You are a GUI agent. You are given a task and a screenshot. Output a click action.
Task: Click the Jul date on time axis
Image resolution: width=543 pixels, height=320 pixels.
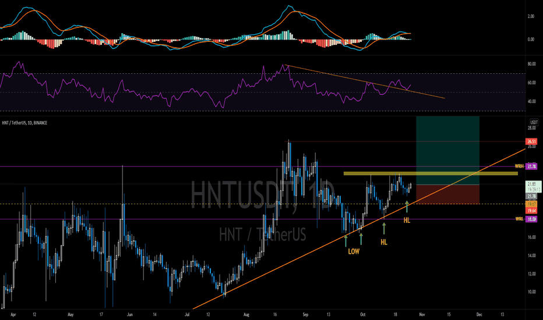tap(187, 314)
